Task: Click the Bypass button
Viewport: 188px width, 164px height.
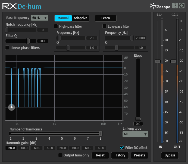Action: 170,155
